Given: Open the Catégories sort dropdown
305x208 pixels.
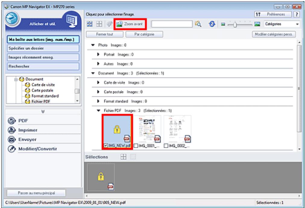Looking at the screenshot, I should (x=282, y=24).
